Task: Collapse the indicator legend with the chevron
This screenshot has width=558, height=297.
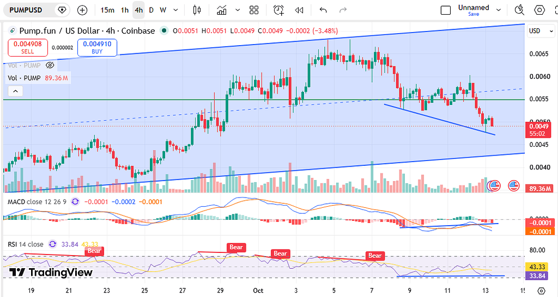Action: [x=15, y=91]
